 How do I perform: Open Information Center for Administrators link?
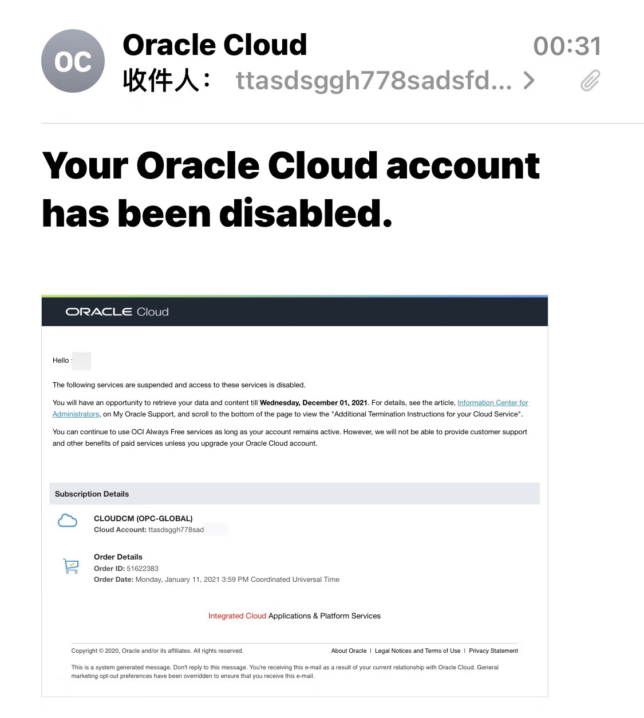pyautogui.click(x=492, y=403)
